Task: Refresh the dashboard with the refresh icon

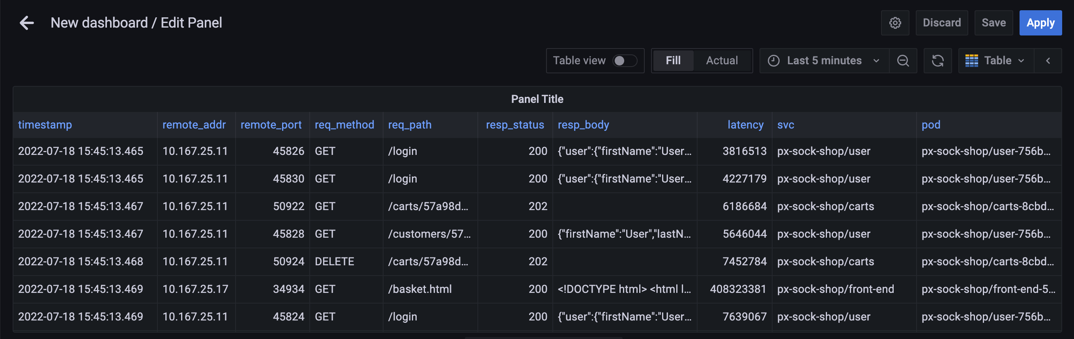Action: [x=937, y=61]
